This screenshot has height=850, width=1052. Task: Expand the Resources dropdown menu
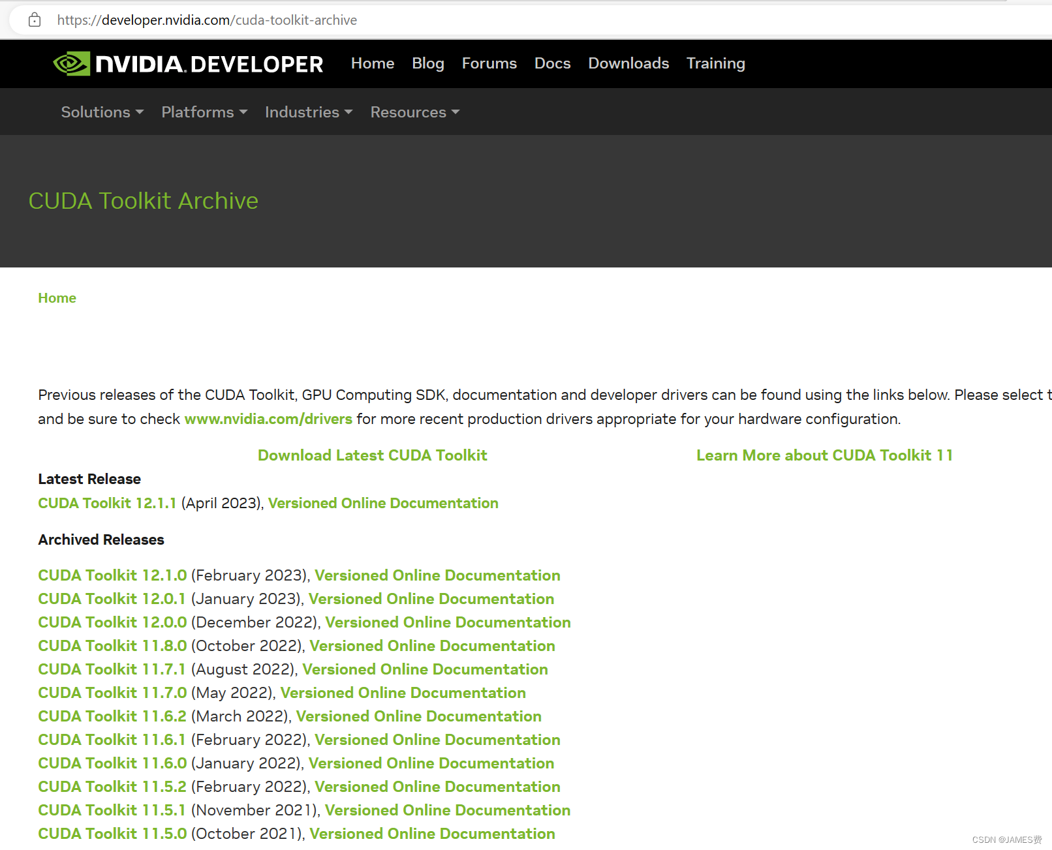click(x=415, y=112)
